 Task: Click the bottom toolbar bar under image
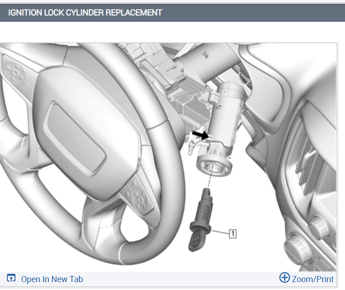168,279
